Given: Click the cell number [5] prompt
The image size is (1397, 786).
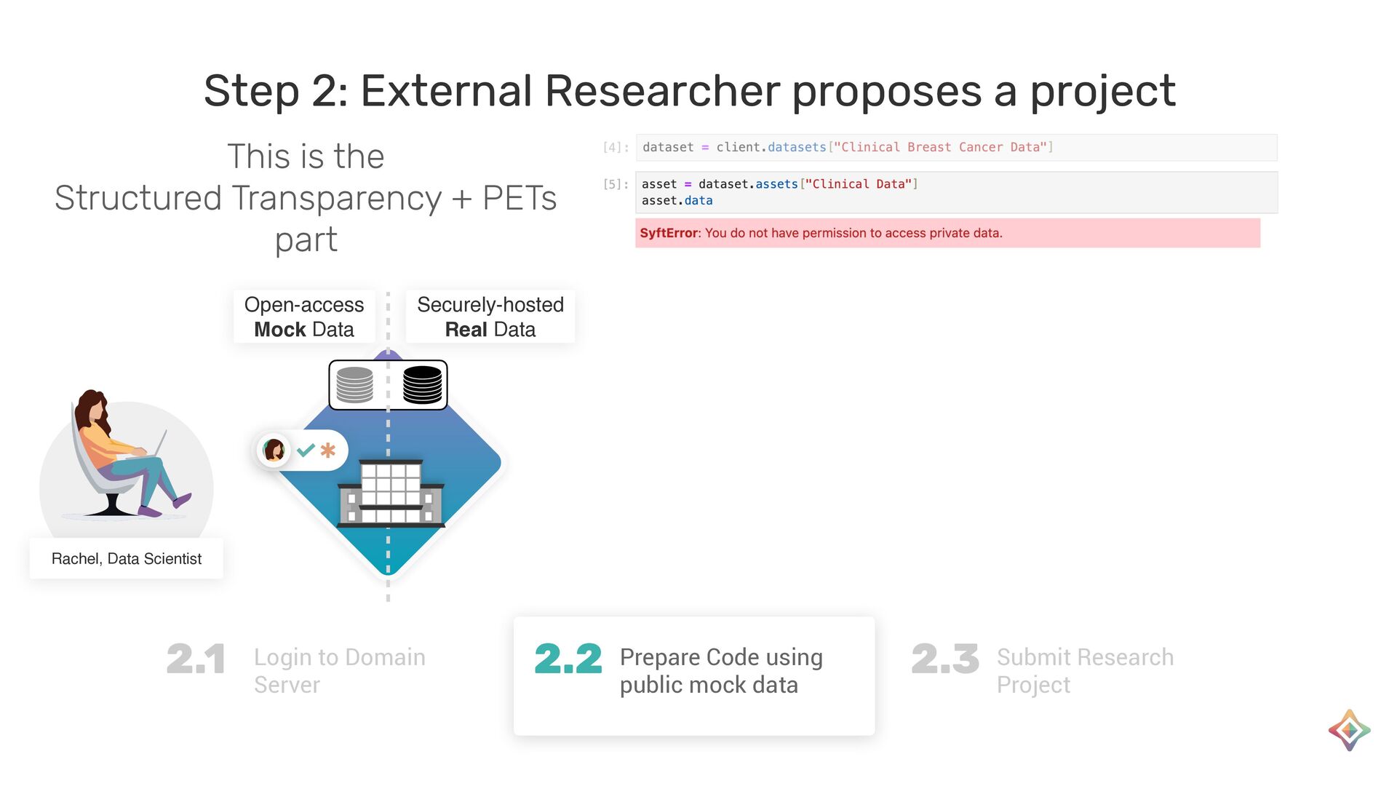Looking at the screenshot, I should pos(615,185).
